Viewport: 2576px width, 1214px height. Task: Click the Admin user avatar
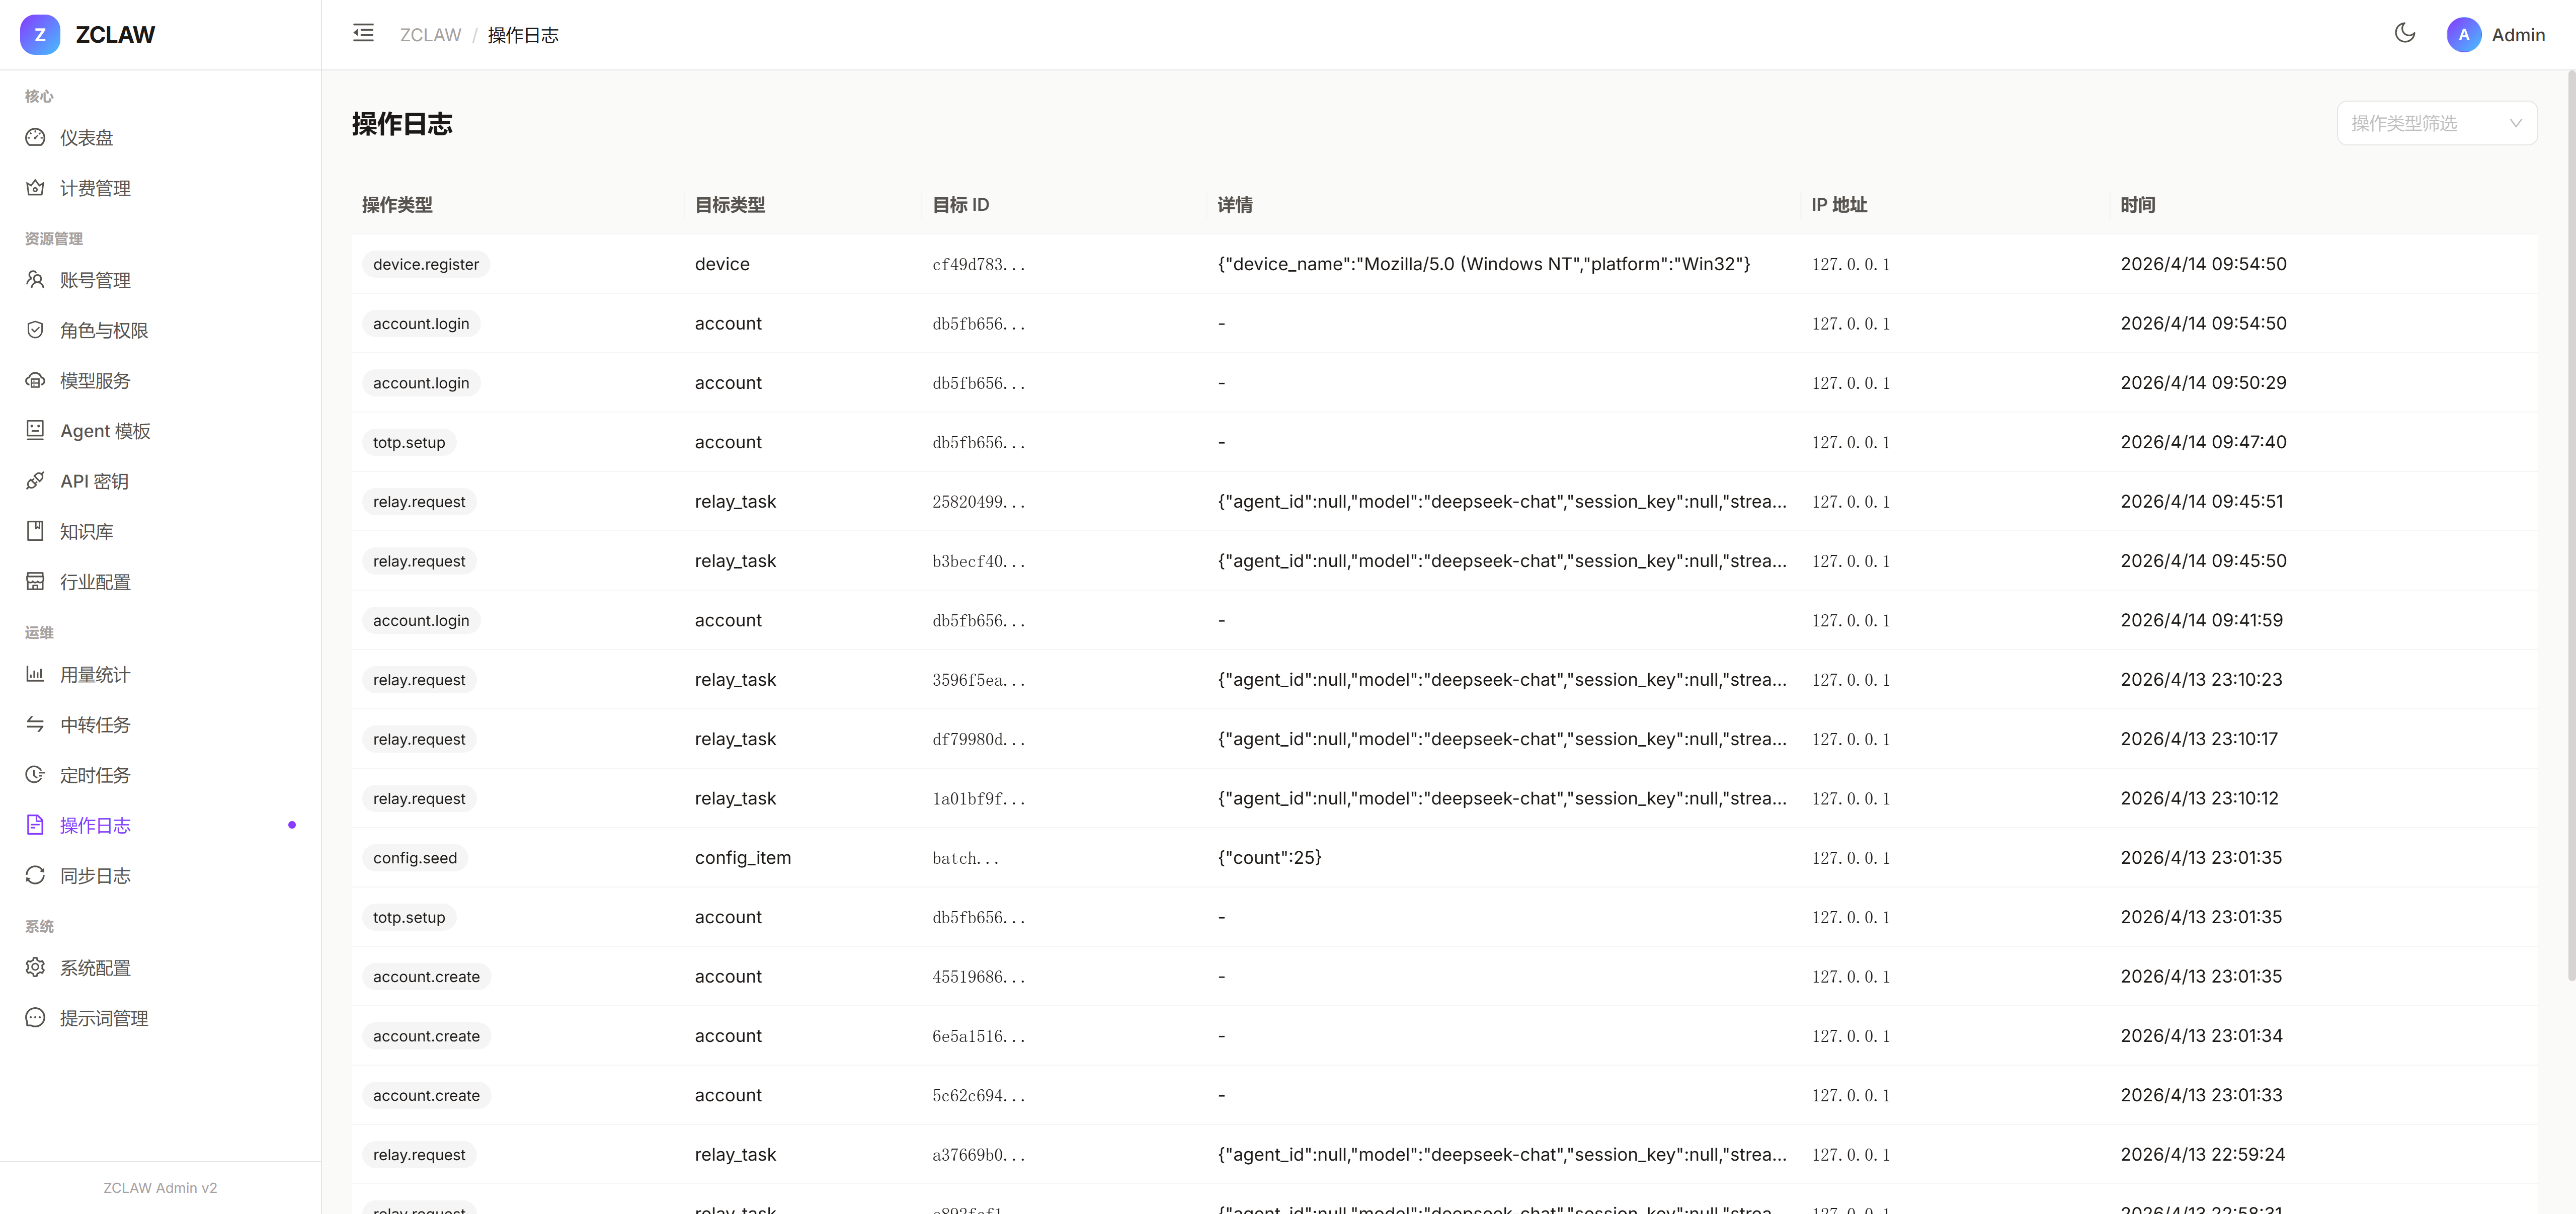(x=2463, y=35)
